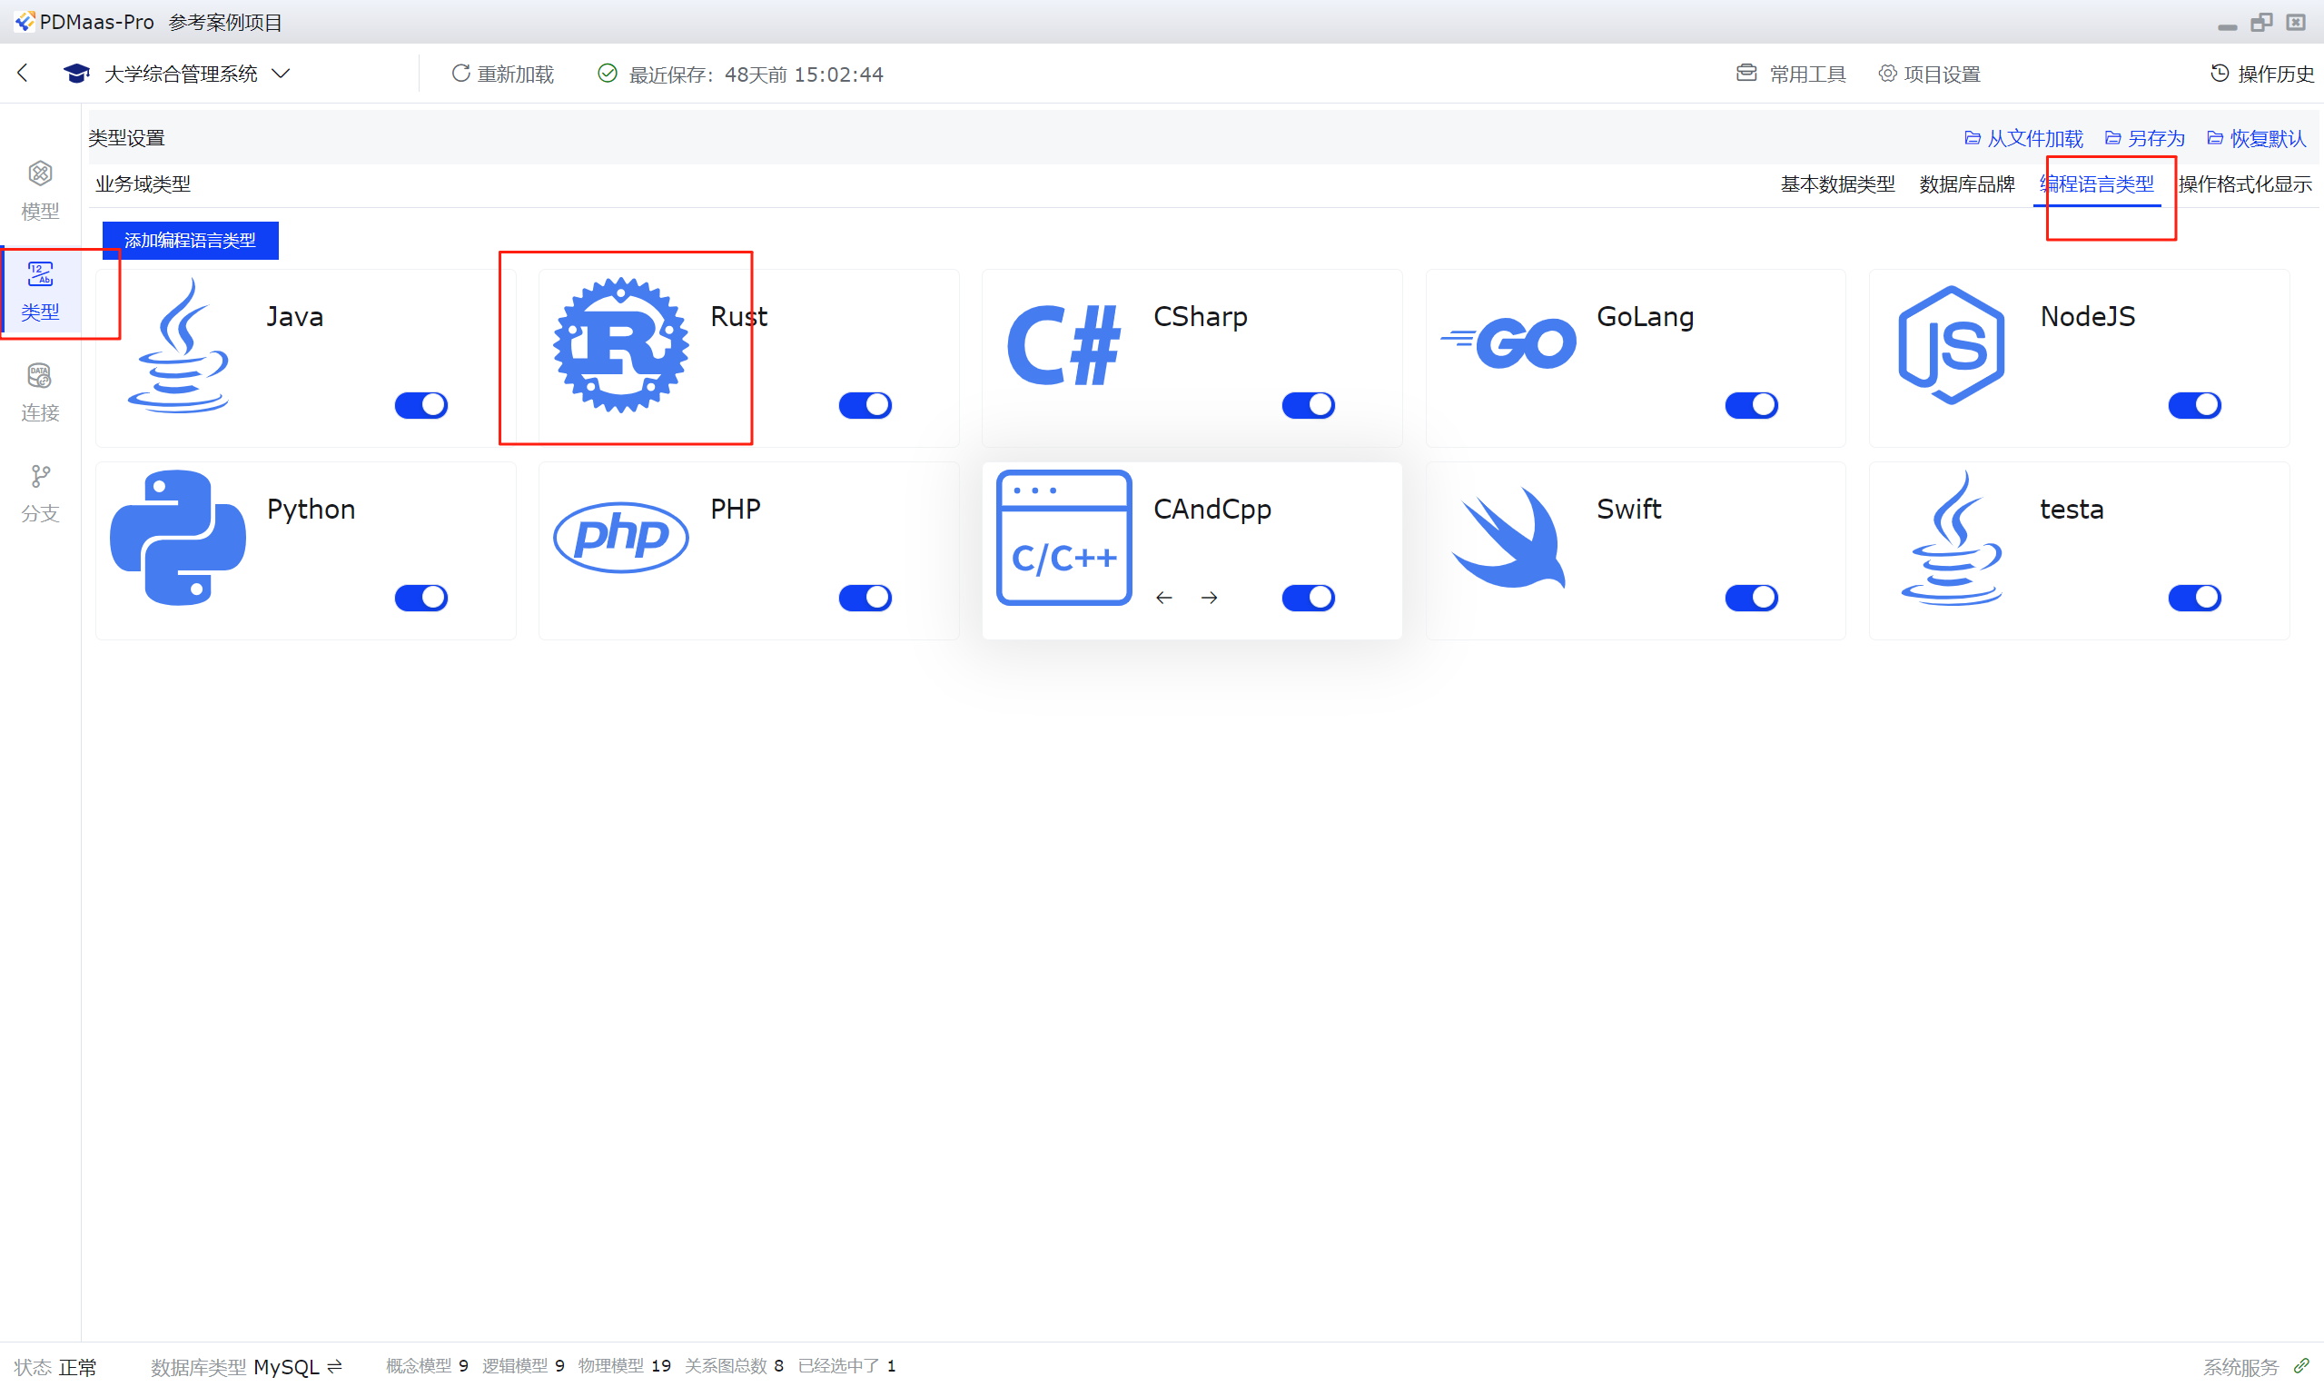Expand the 大学综合管理系统 project dropdown
This screenshot has width=2324, height=1387.
[x=281, y=73]
